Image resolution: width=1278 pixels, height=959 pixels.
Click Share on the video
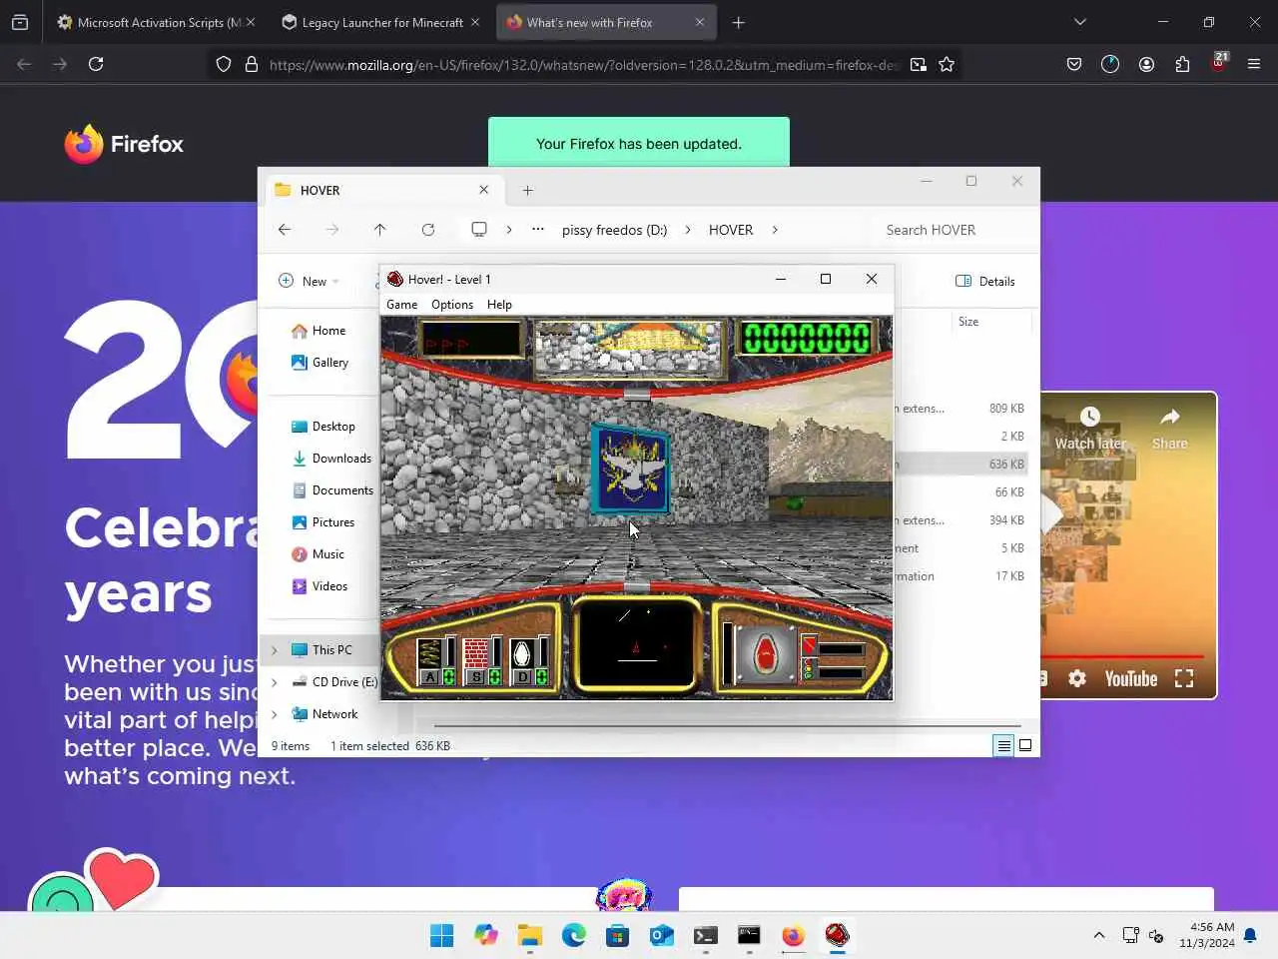1170,430
